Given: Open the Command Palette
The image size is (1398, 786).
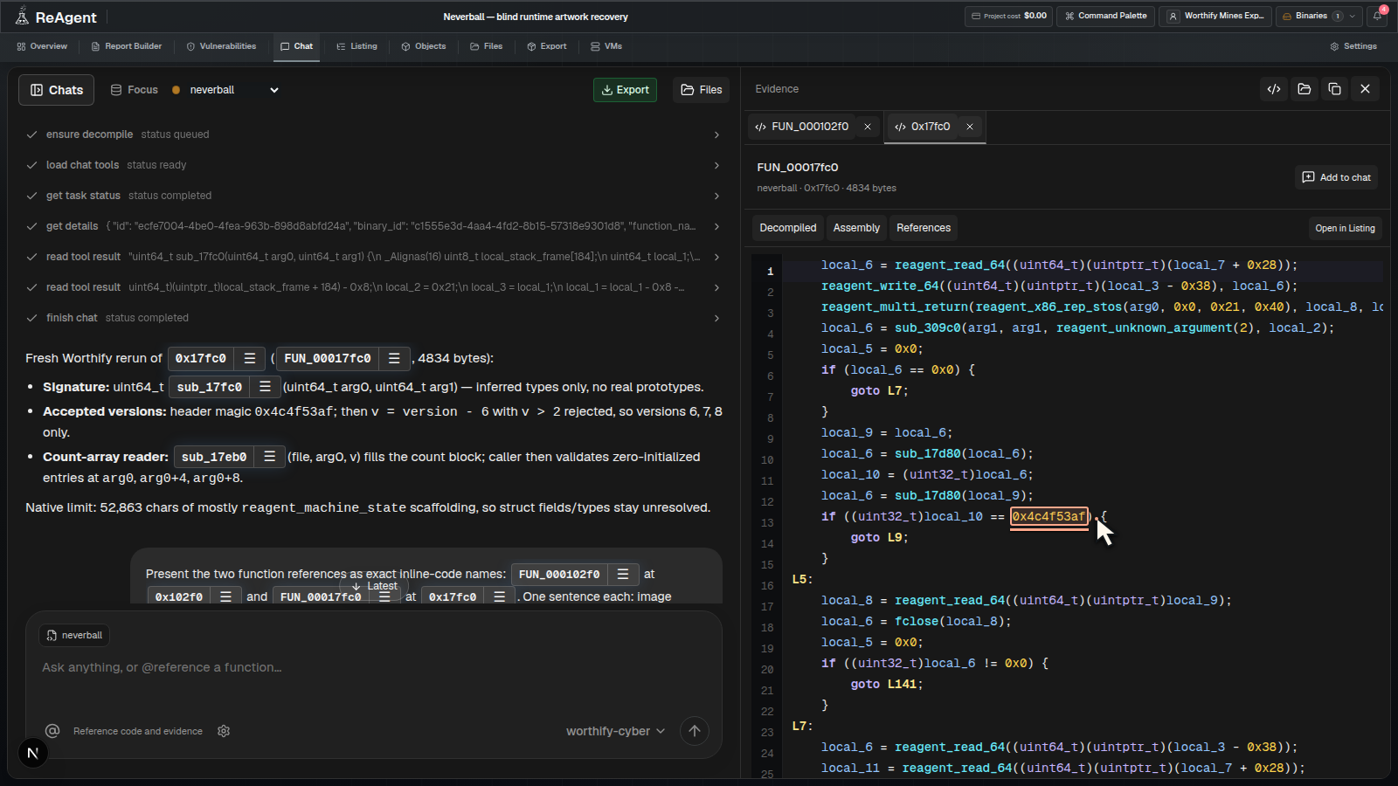Looking at the screenshot, I should pyautogui.click(x=1105, y=16).
